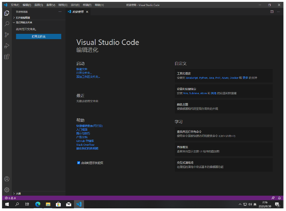Open the notifications bell in status bar
286x211 pixels.
click(279, 198)
